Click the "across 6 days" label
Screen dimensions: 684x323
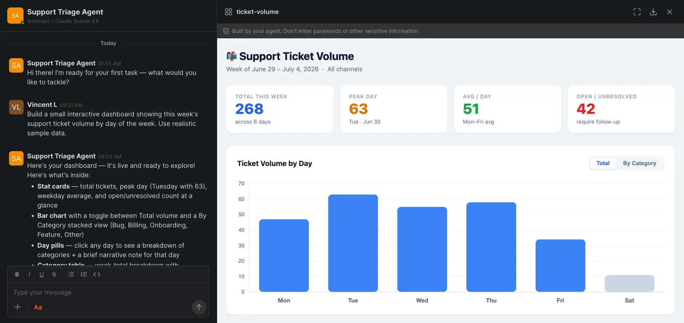tap(253, 122)
